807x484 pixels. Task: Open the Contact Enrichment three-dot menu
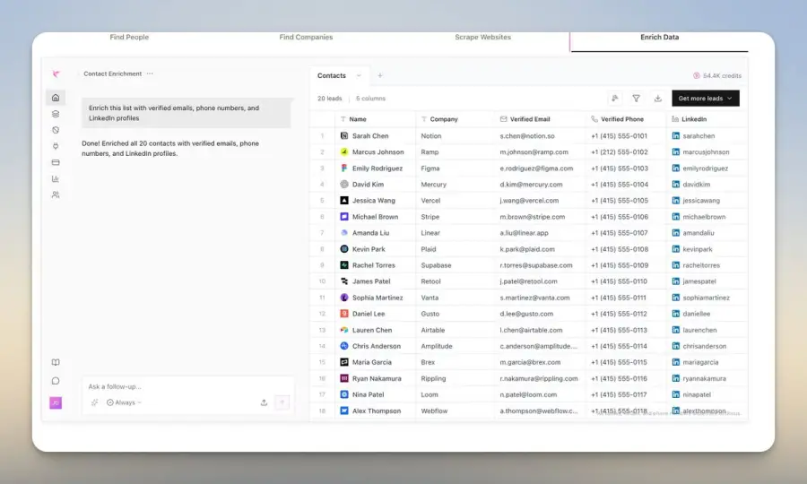pos(150,73)
